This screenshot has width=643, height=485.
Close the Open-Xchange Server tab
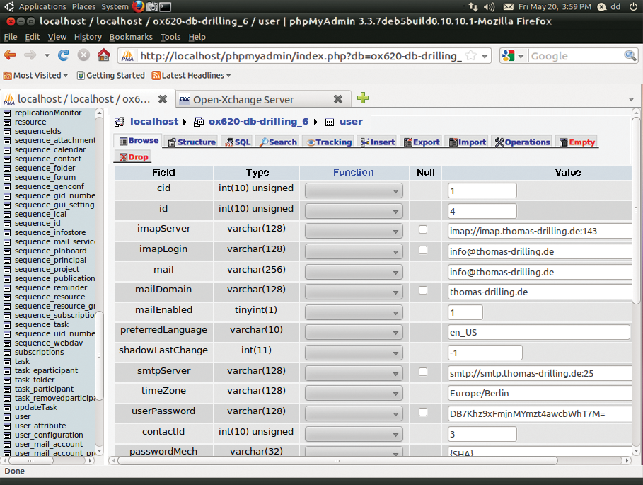[338, 99]
